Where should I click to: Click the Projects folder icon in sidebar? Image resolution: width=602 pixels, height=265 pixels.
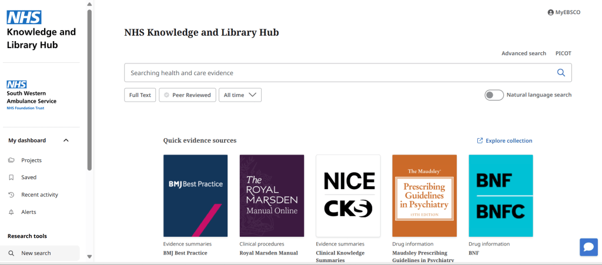11,160
